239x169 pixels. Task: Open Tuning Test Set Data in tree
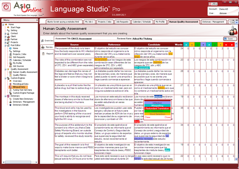[x=22, y=90]
